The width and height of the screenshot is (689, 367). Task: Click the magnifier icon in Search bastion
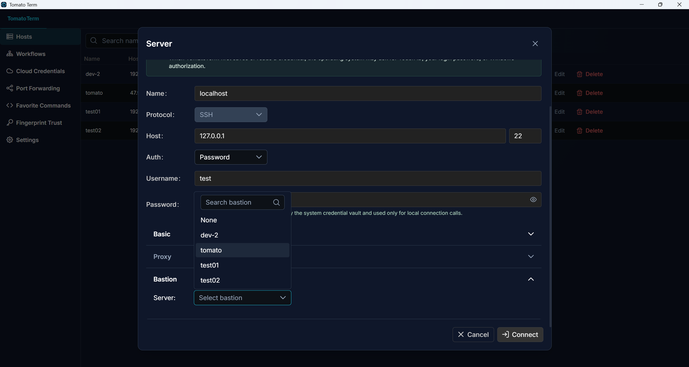coord(276,202)
